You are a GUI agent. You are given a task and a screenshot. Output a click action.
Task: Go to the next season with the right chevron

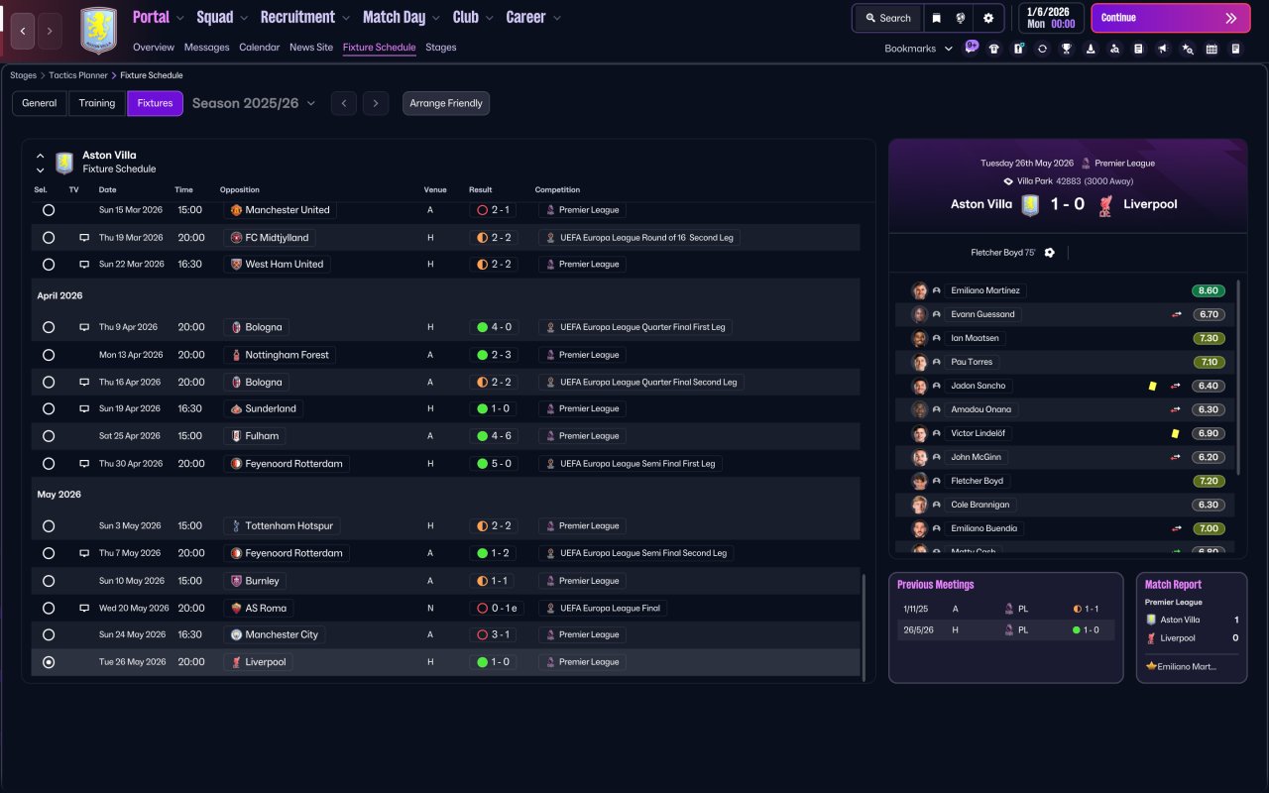click(375, 103)
